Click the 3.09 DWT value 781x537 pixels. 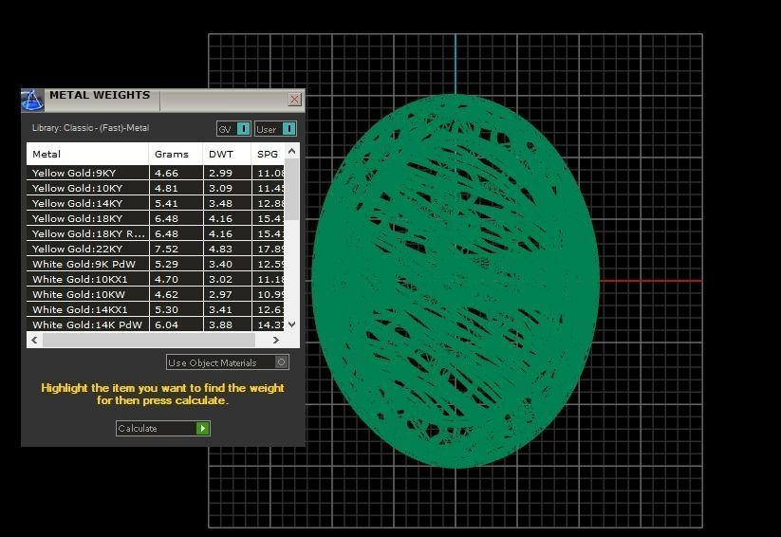click(x=221, y=188)
